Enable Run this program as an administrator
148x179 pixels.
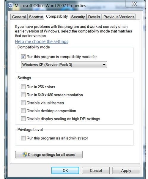click(x=23, y=138)
